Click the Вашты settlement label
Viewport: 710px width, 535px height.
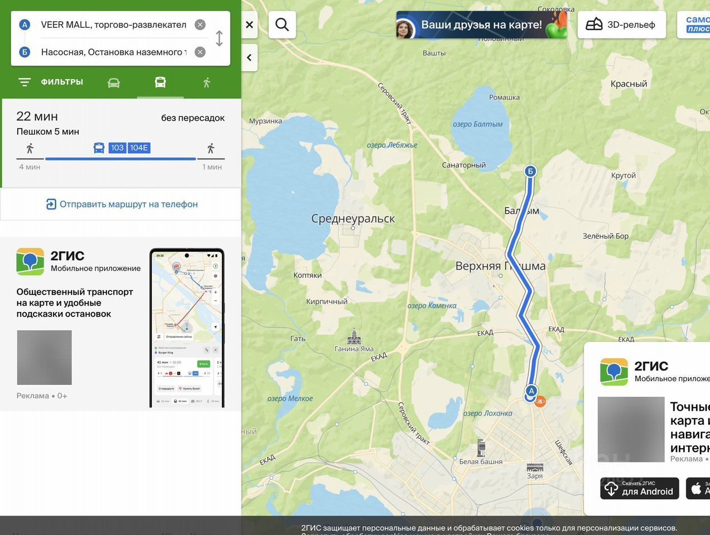coord(434,53)
